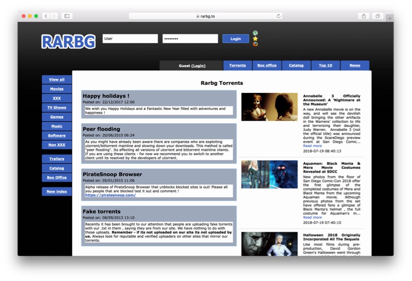Click the green icon above the star

(x=255, y=33)
